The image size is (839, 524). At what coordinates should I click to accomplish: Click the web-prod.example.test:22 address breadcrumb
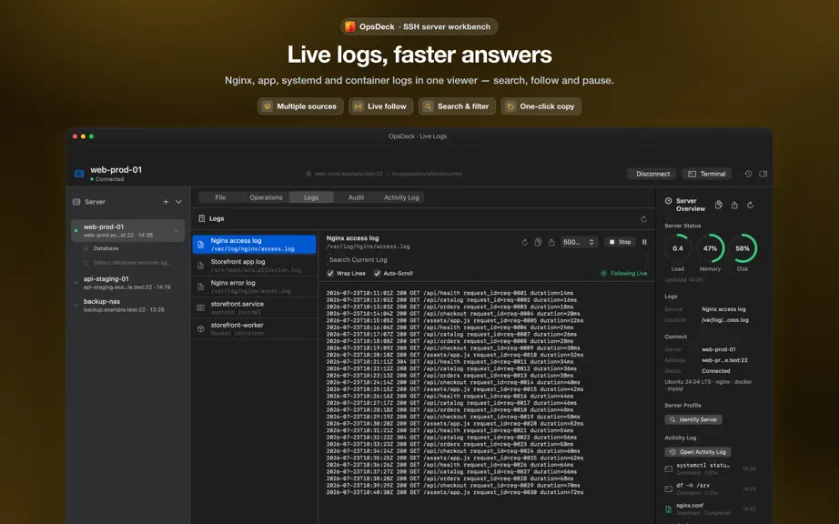[349, 174]
